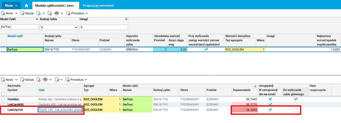Open the Propozycje zamówień tab

click(98, 6)
